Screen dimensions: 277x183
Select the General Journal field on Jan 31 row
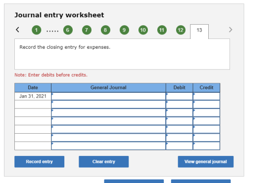coord(108,96)
